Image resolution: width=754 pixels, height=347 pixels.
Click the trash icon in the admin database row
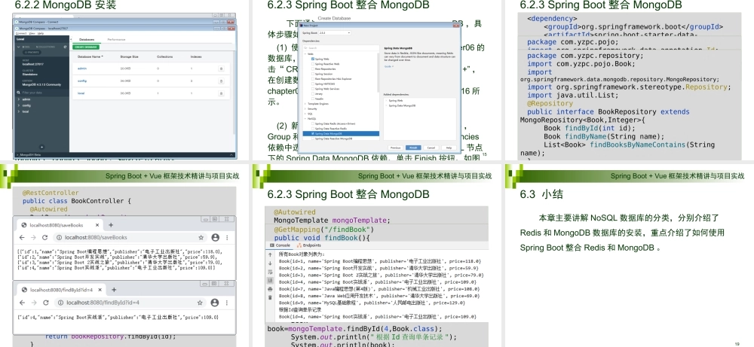click(221, 68)
